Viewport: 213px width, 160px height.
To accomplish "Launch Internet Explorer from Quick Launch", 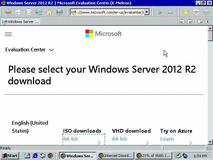I will coord(35,156).
